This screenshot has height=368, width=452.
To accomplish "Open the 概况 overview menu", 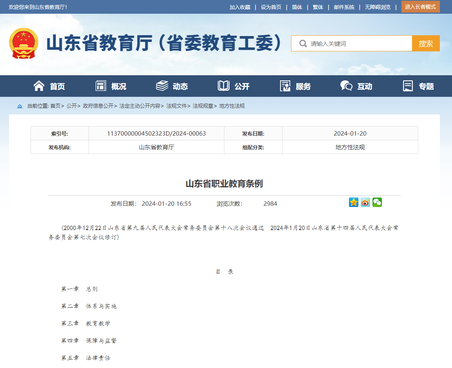I will (111, 86).
